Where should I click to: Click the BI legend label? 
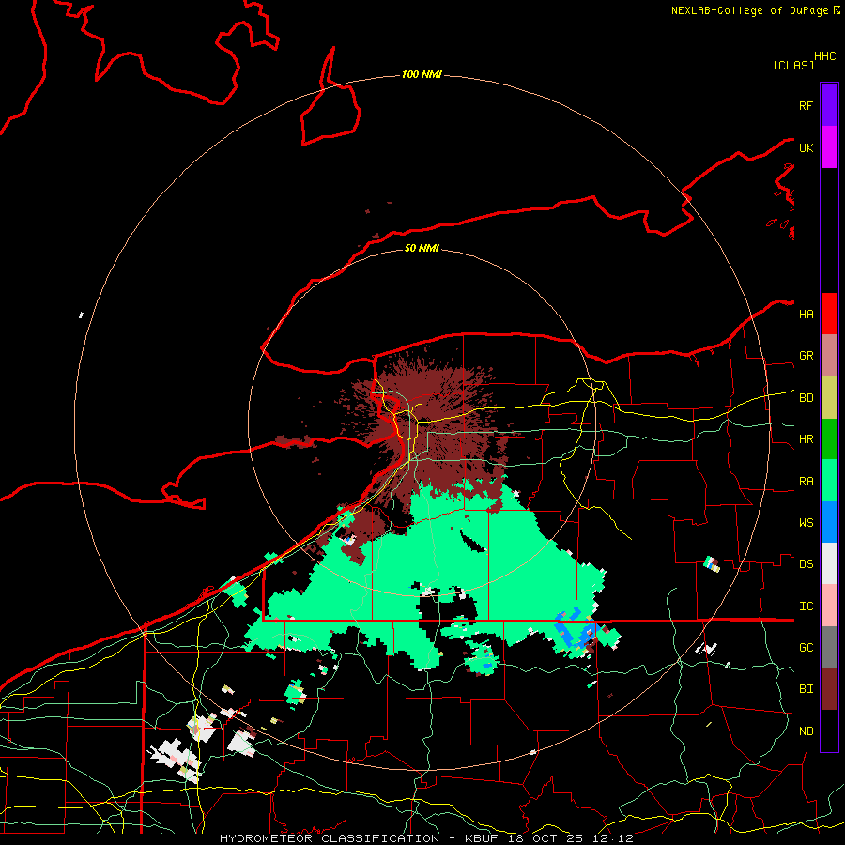pyautogui.click(x=807, y=689)
